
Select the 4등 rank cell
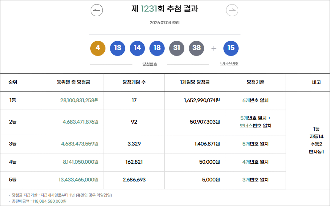[x=13, y=162]
